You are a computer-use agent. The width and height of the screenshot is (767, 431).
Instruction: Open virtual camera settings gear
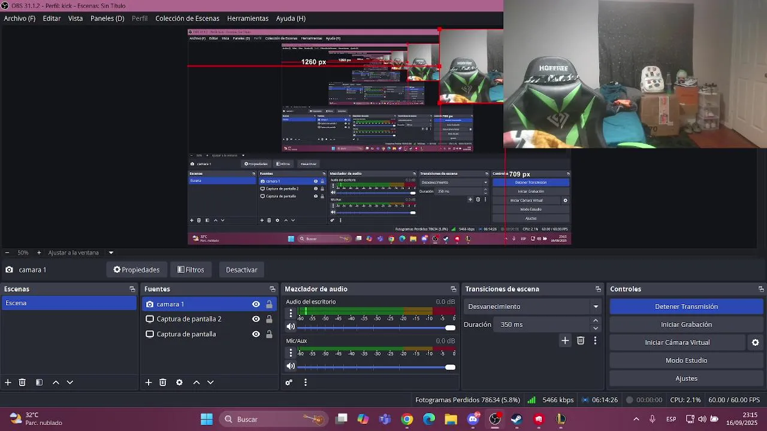click(x=756, y=342)
